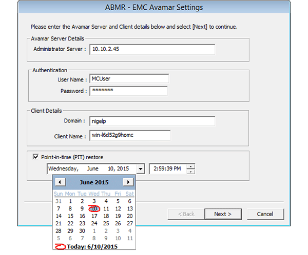Select June 6 in the calendar
The height and width of the screenshot is (255, 308).
[130, 201]
